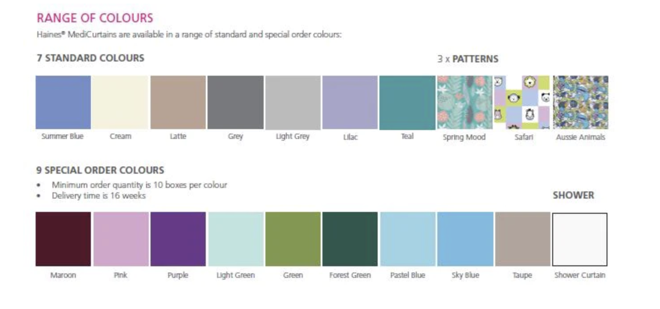Image resolution: width=660 pixels, height=309 pixels.
Task: Select the dark Grey swatch
Action: 235,102
